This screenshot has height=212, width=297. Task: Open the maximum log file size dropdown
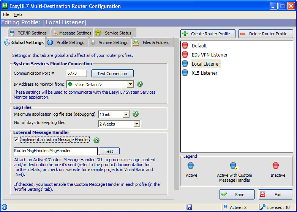coord(126,114)
